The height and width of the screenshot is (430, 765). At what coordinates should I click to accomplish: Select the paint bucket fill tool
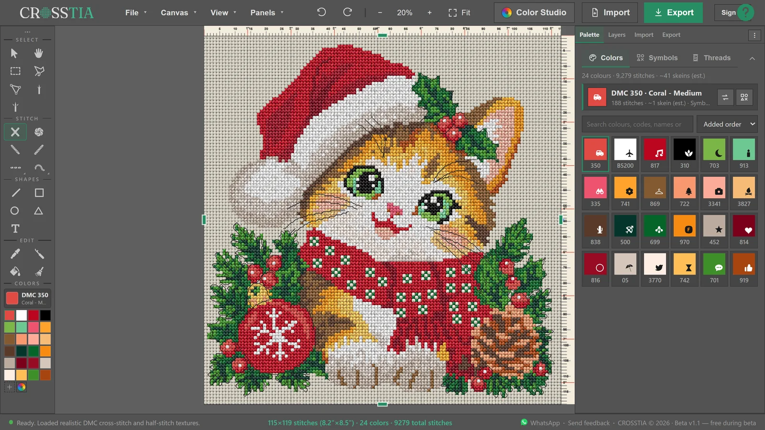click(15, 271)
